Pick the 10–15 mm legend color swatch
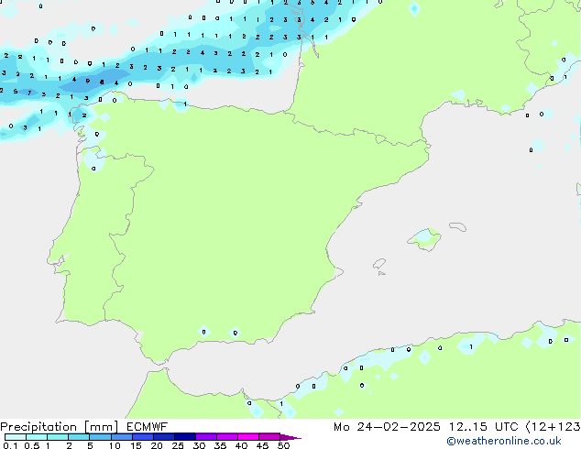 point(122,437)
